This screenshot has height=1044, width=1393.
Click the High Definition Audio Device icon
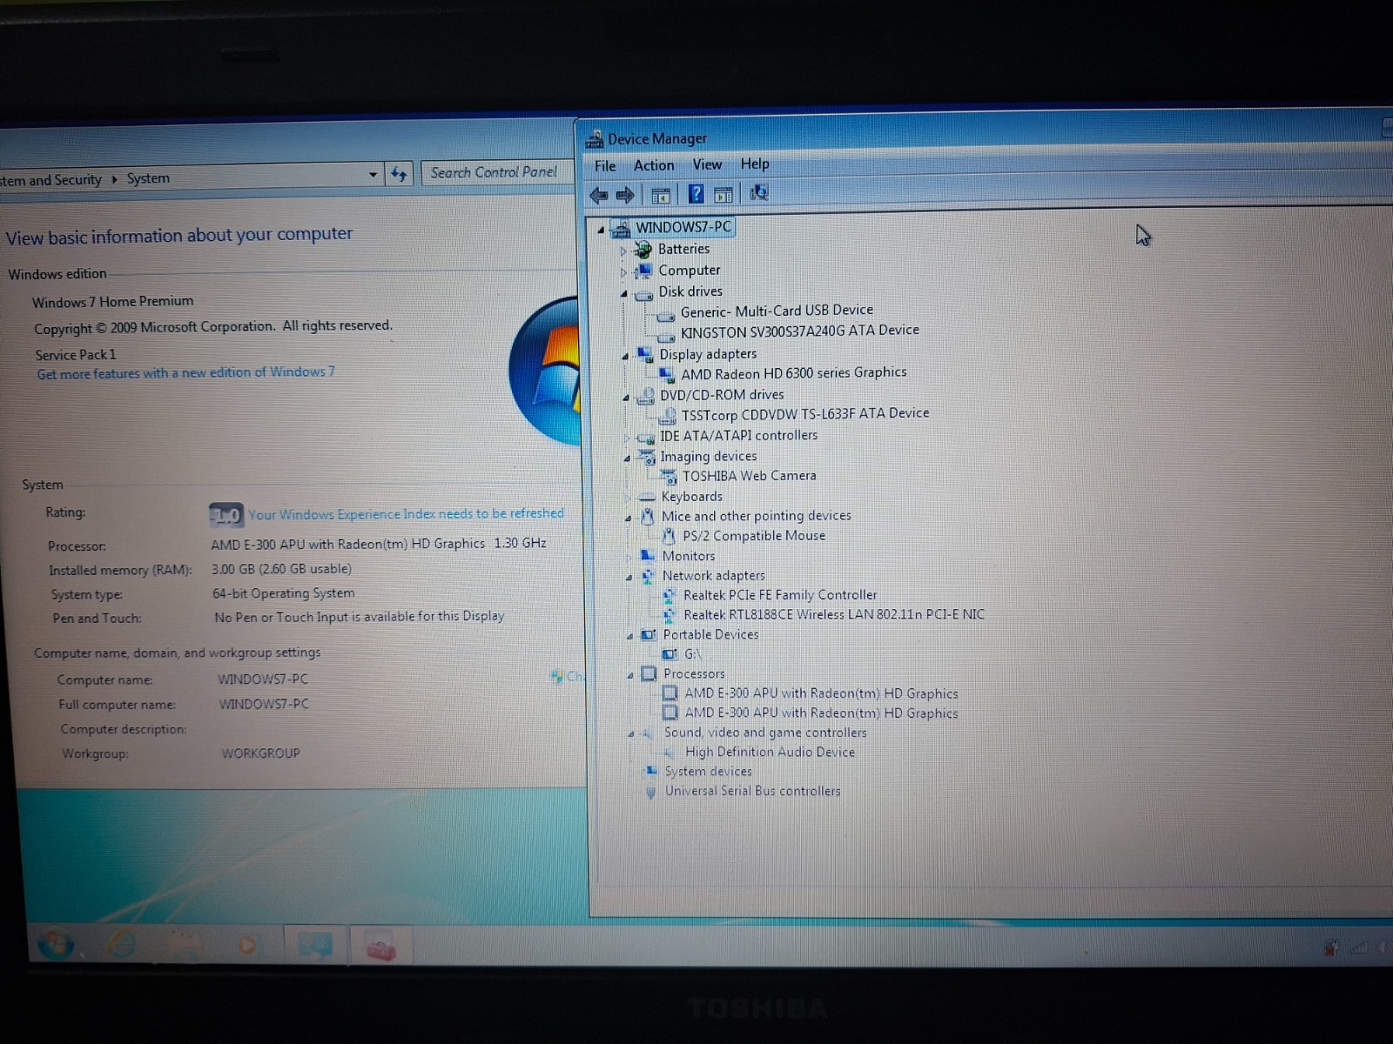(x=670, y=753)
